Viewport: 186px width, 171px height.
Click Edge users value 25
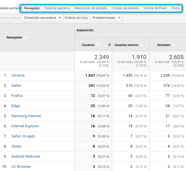point(93,106)
